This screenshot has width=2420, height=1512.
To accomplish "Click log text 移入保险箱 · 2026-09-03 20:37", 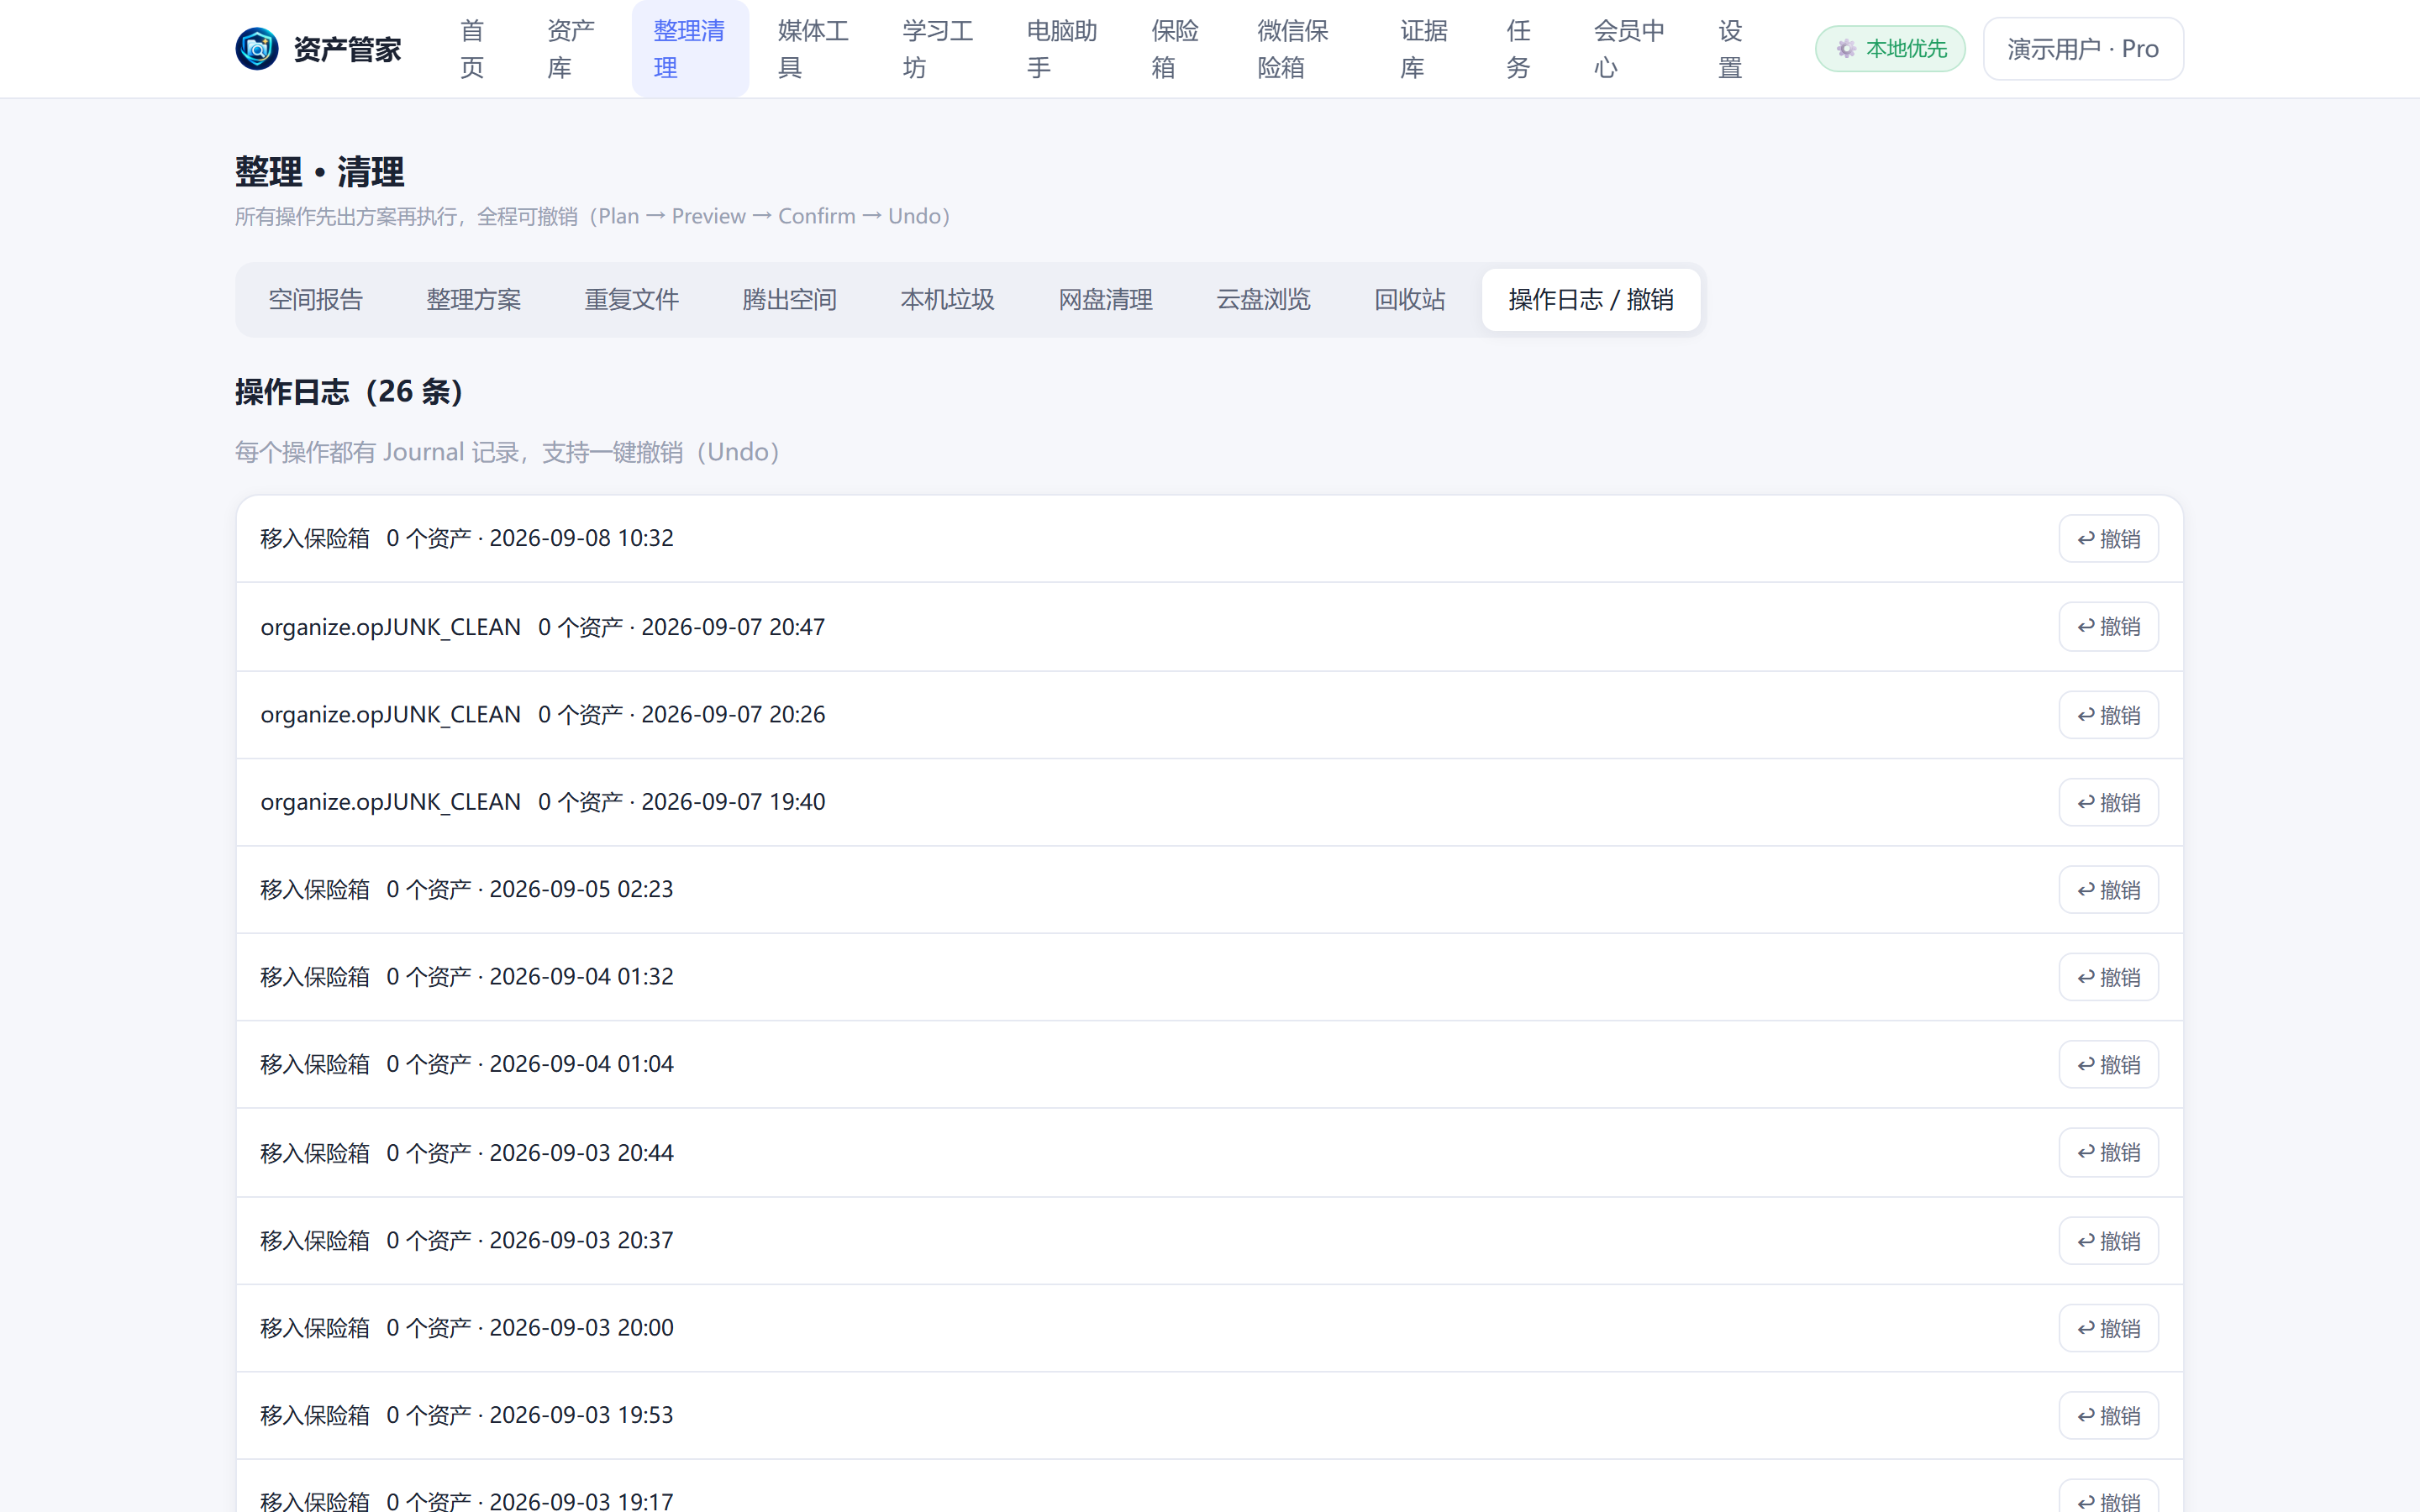I will pyautogui.click(x=467, y=1240).
